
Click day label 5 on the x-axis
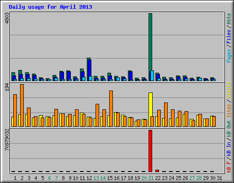(43, 178)
